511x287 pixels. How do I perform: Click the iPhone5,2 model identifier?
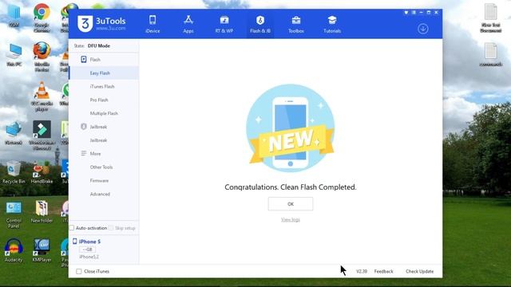(x=89, y=257)
